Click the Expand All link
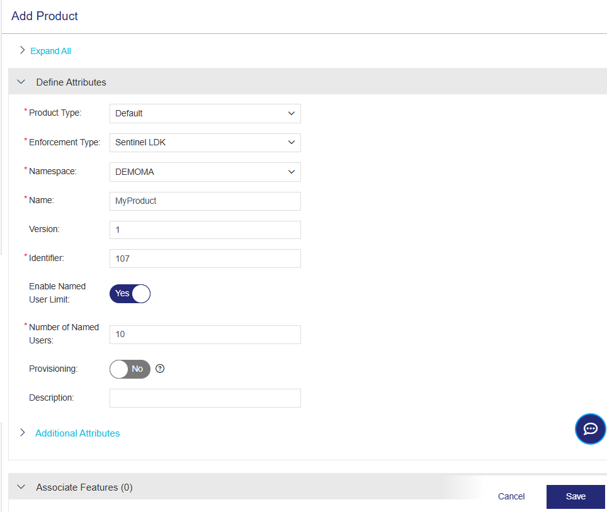Viewport: 607px width, 512px height. pyautogui.click(x=50, y=51)
